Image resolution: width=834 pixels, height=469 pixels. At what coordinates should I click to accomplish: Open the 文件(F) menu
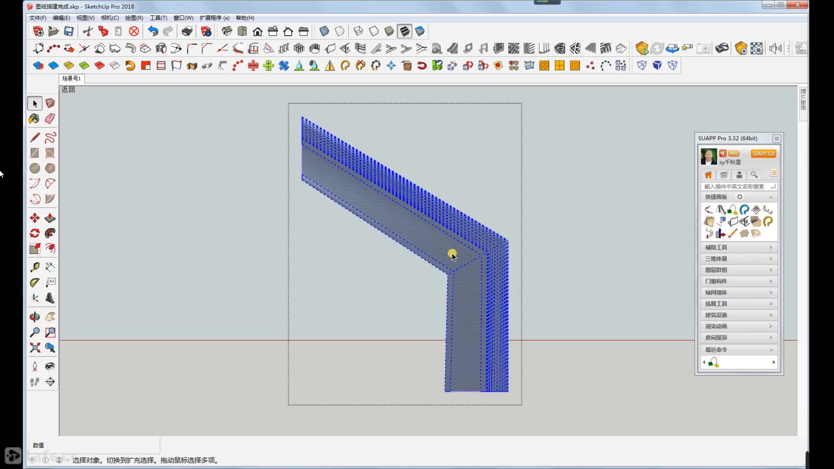(38, 18)
